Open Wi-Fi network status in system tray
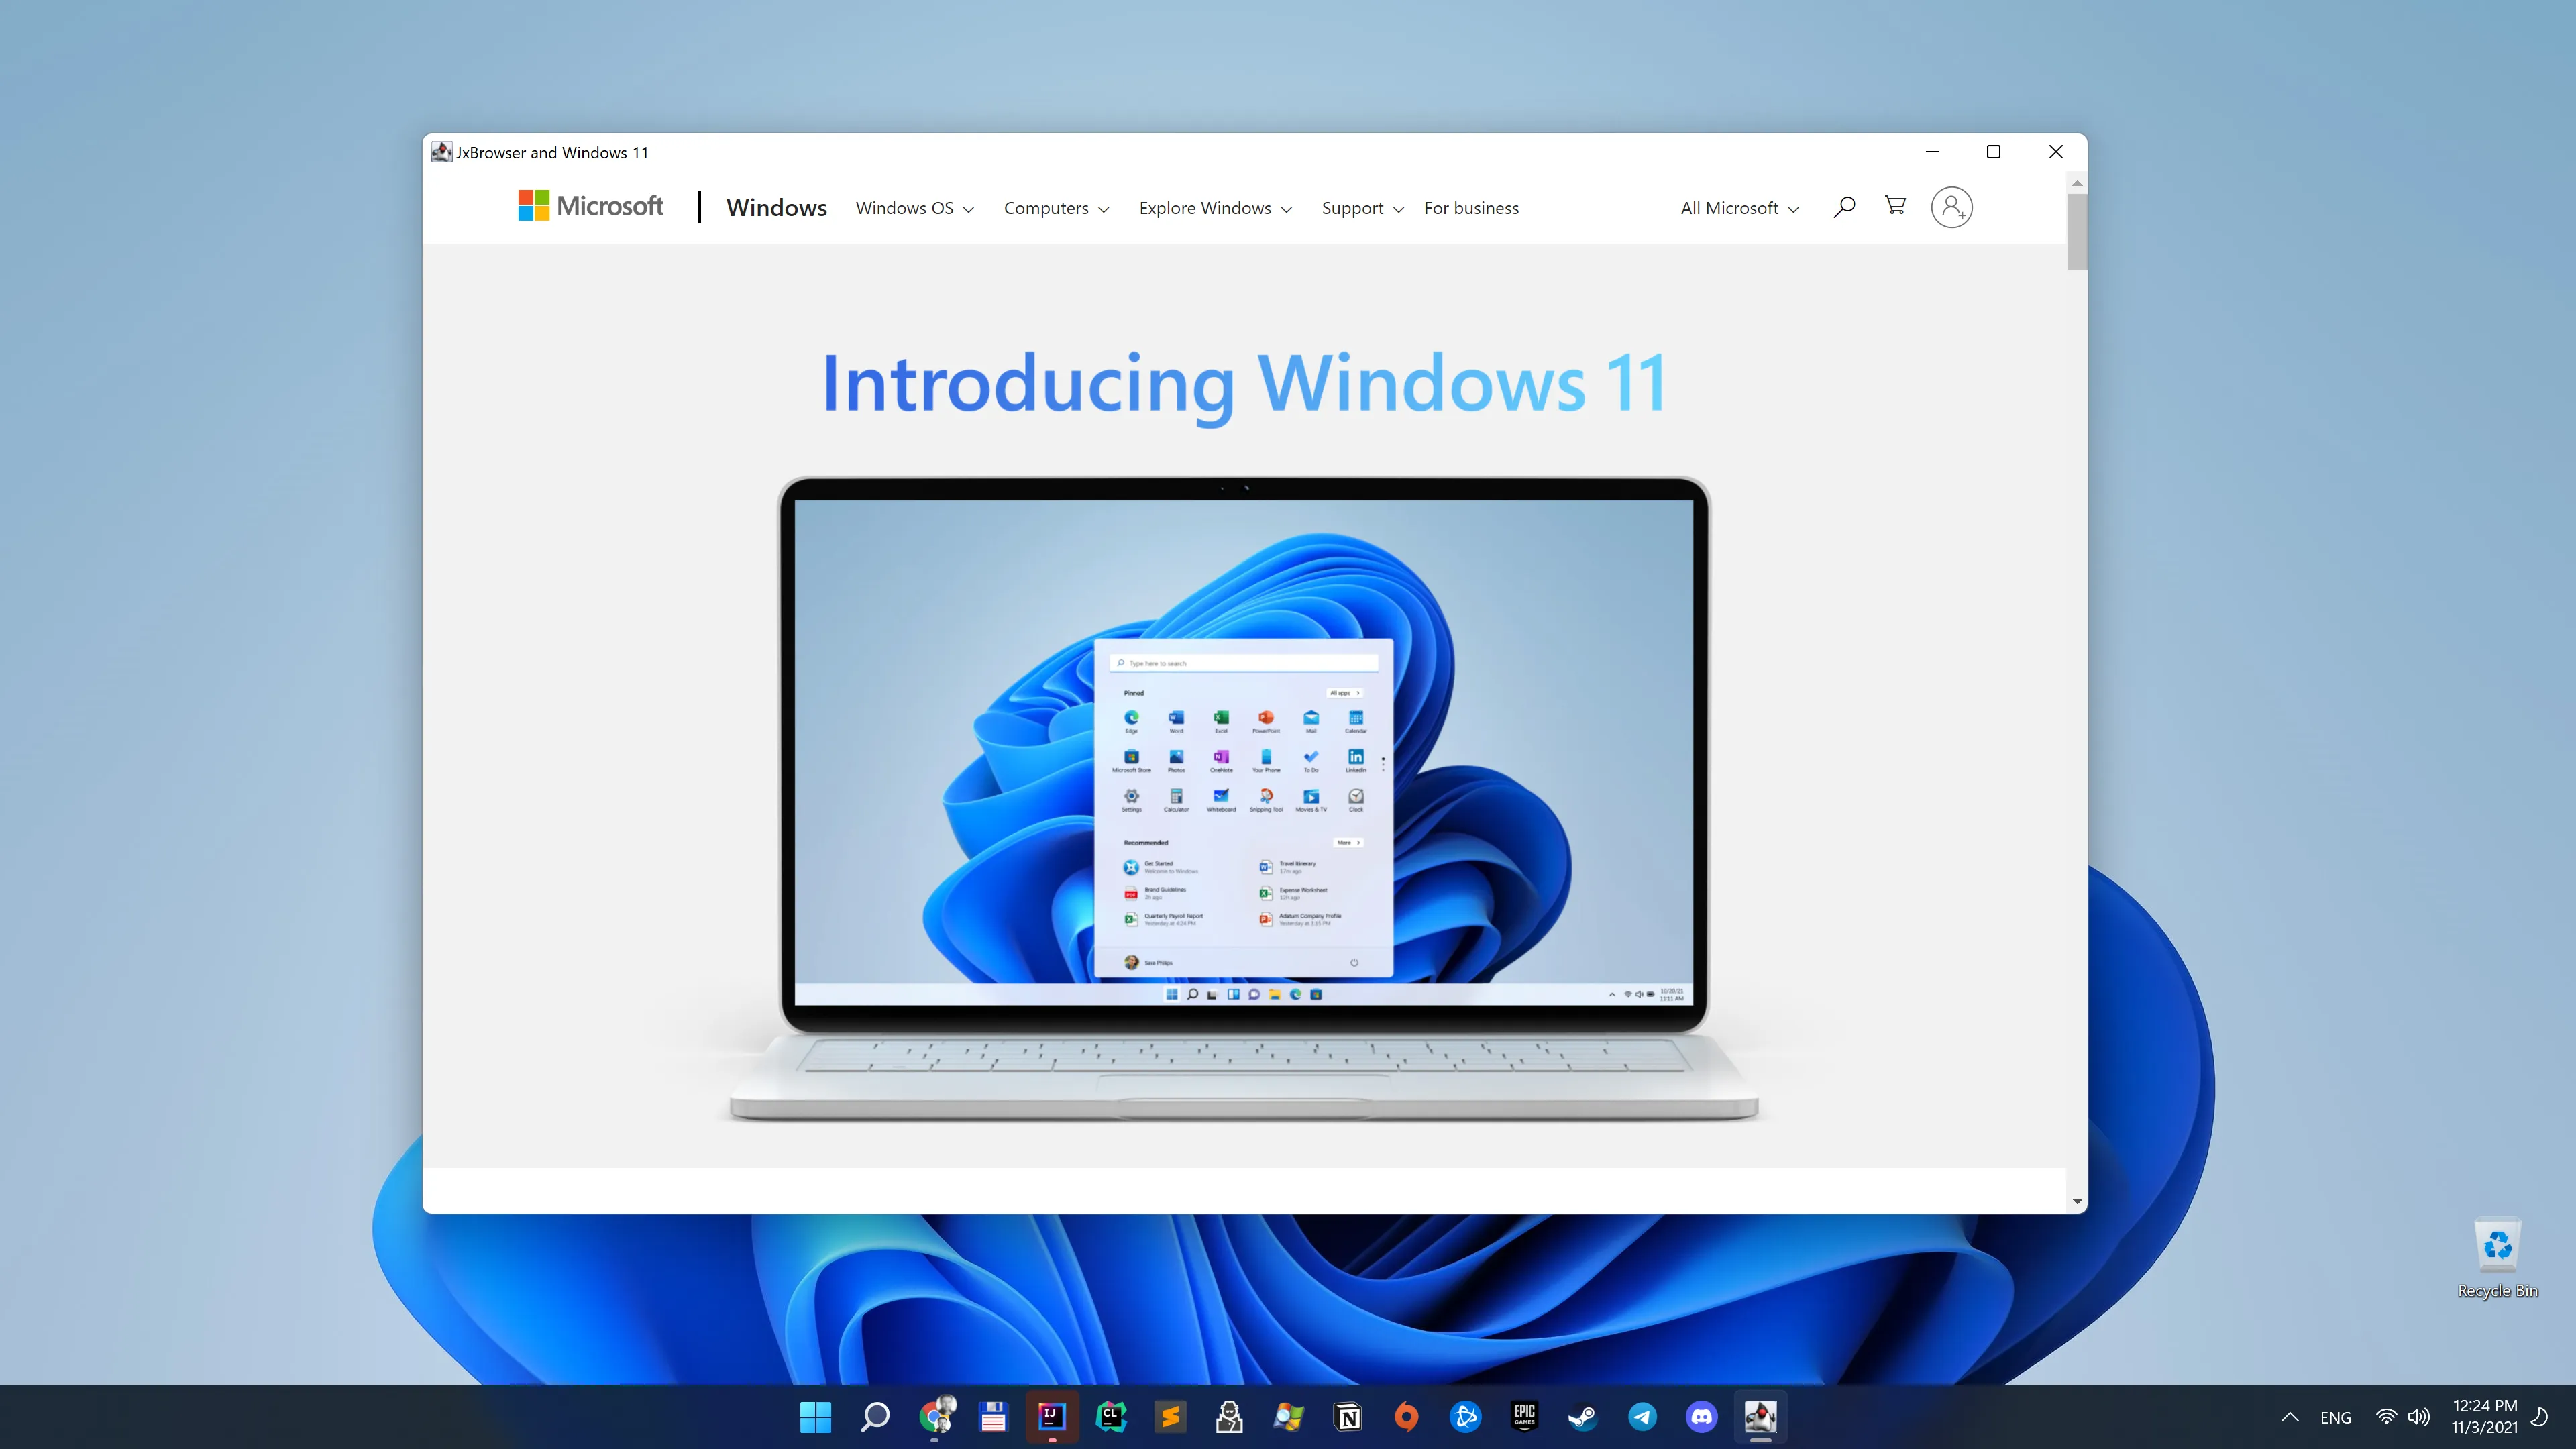2576x1449 pixels. click(x=2386, y=1416)
